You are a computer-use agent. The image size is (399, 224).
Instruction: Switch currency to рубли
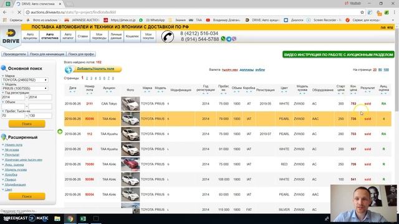click(260, 70)
